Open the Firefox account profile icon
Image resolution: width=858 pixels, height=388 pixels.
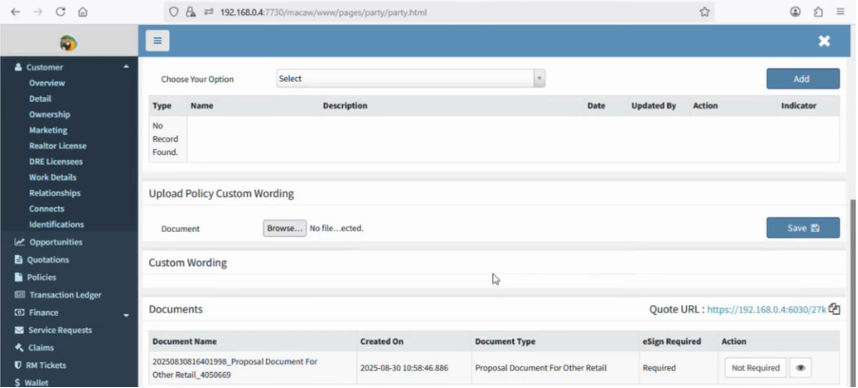795,11
